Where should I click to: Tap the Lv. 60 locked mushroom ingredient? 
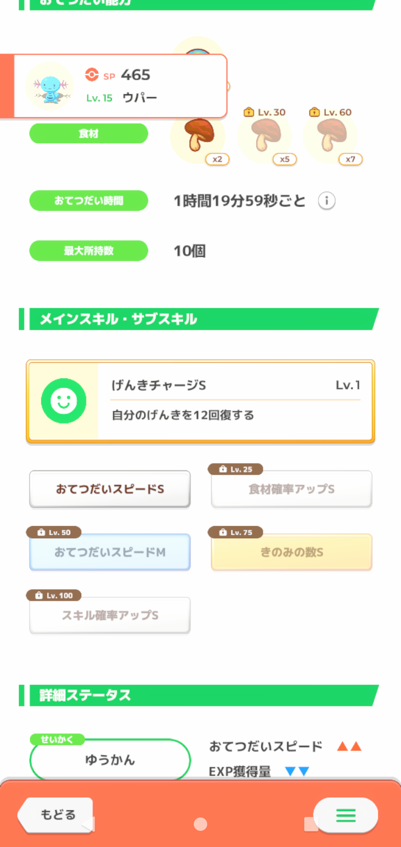coord(330,136)
